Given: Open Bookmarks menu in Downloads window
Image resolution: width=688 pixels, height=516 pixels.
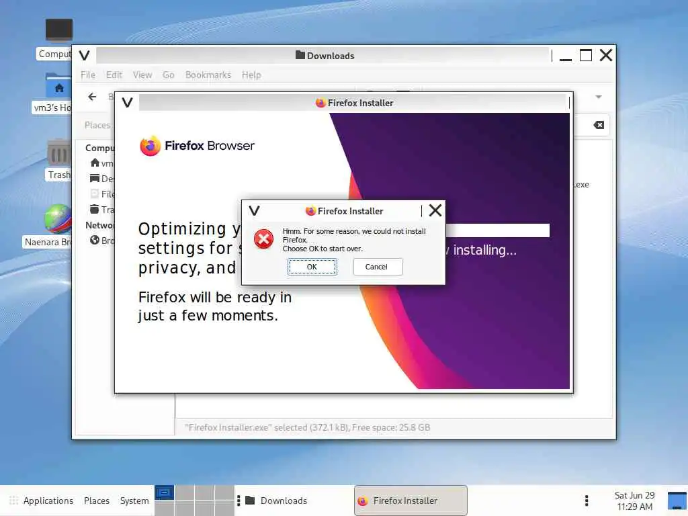Looking at the screenshot, I should (x=208, y=75).
